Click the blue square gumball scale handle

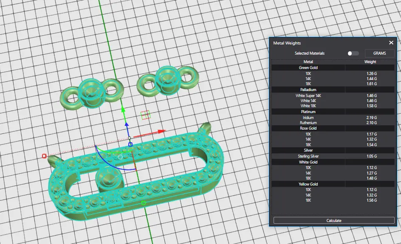pos(130,144)
